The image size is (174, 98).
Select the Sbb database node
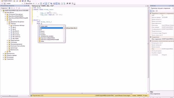point(10,52)
